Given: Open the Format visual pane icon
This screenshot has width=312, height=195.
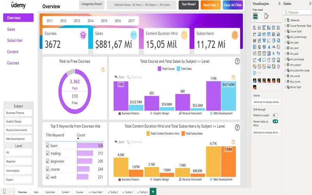Looking at the screenshot, I should pos(266,16).
